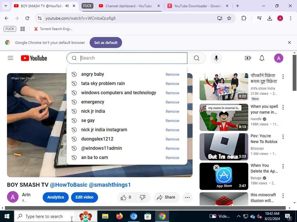Click the Set as default button
The image size is (297, 222).
106,42
